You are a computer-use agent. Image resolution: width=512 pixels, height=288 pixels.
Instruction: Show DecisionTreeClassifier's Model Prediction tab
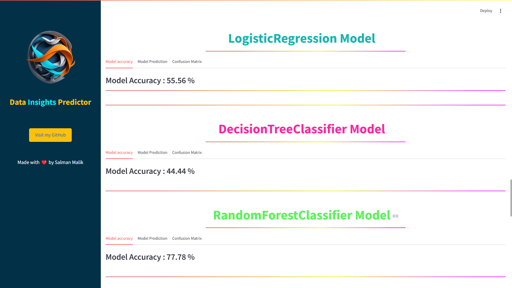click(x=153, y=153)
